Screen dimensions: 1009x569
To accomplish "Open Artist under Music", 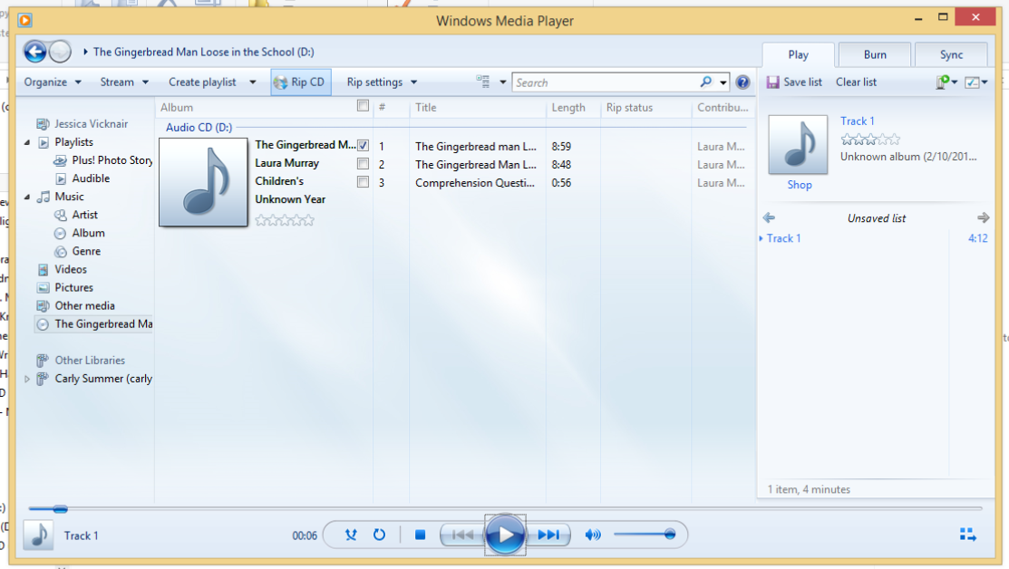I will tap(84, 215).
